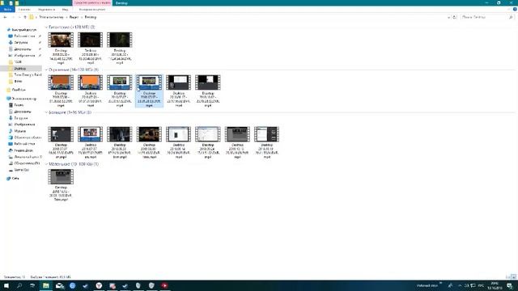Click the highlighted video in Огромные group

pos(149,91)
